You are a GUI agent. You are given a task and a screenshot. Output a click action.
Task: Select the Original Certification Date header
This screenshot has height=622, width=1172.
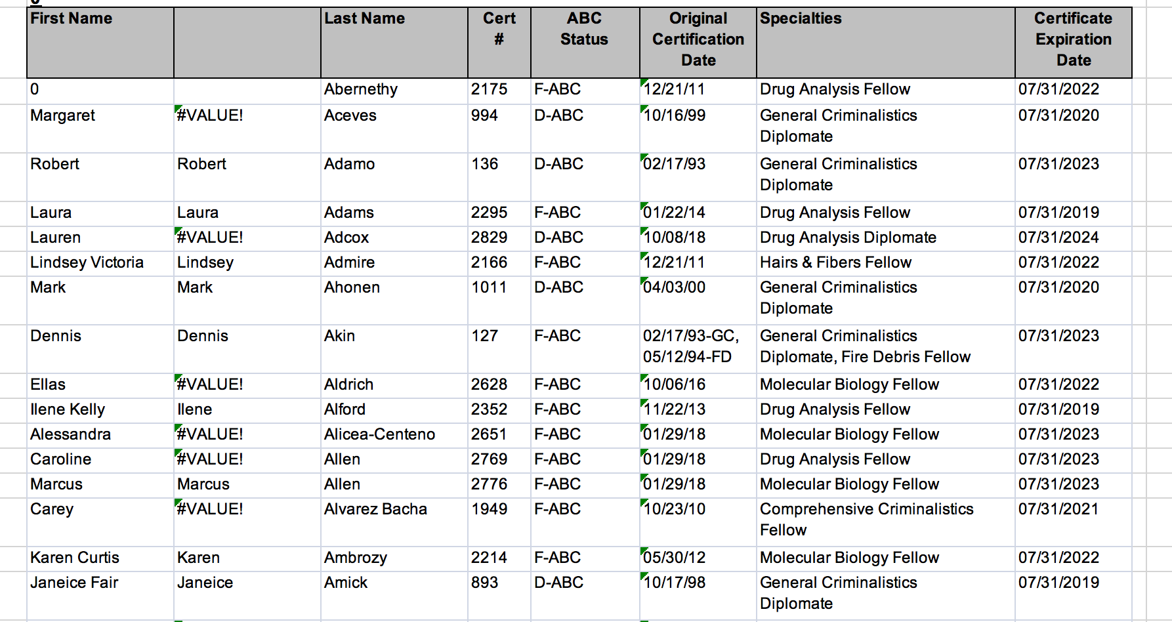click(x=698, y=43)
